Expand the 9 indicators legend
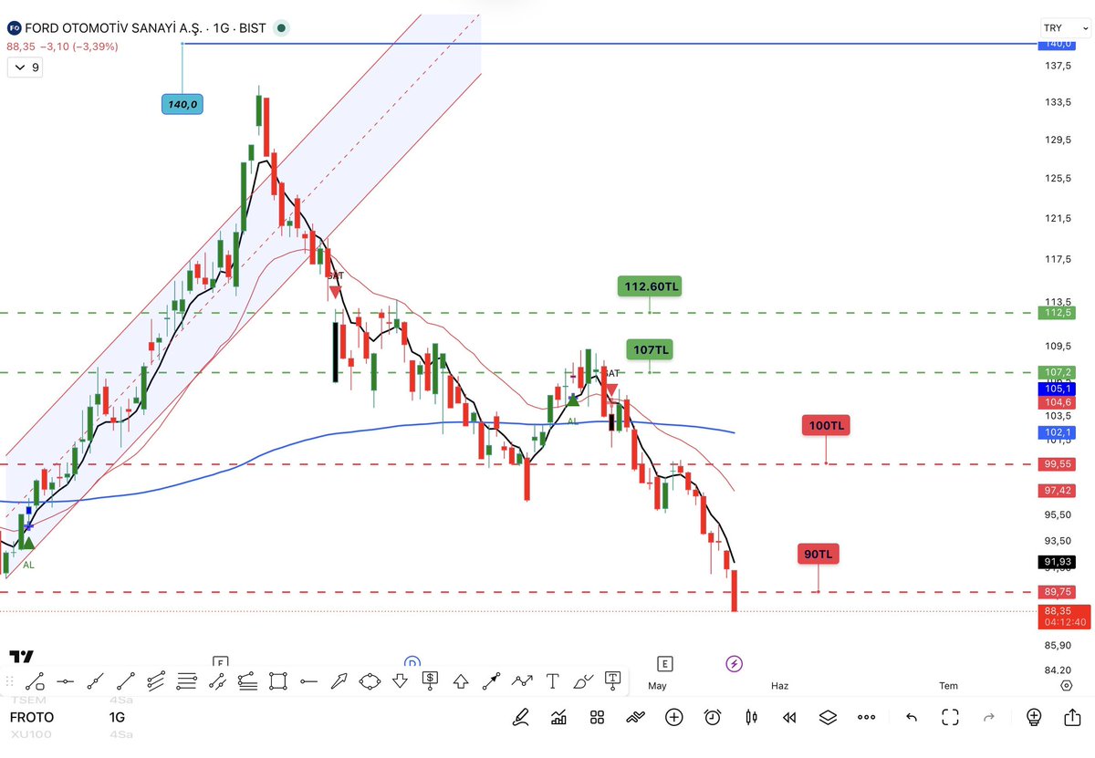The image size is (1095, 758). tap(25, 67)
